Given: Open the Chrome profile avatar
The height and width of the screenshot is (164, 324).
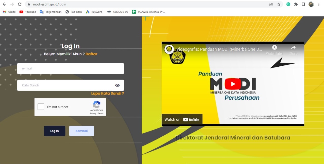Looking at the screenshot, I should pos(311,4).
